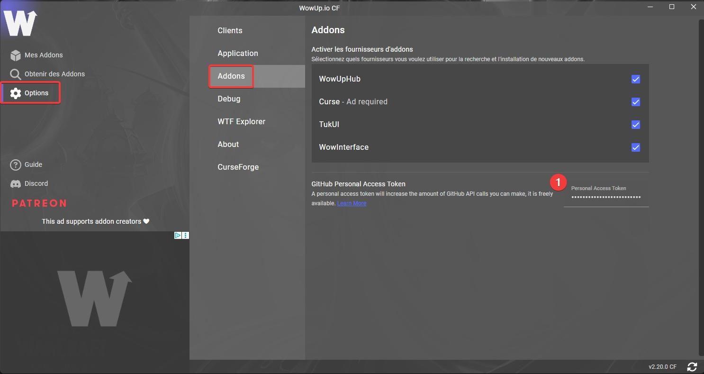Click the WowInterface provider label
The image size is (704, 374).
point(343,147)
